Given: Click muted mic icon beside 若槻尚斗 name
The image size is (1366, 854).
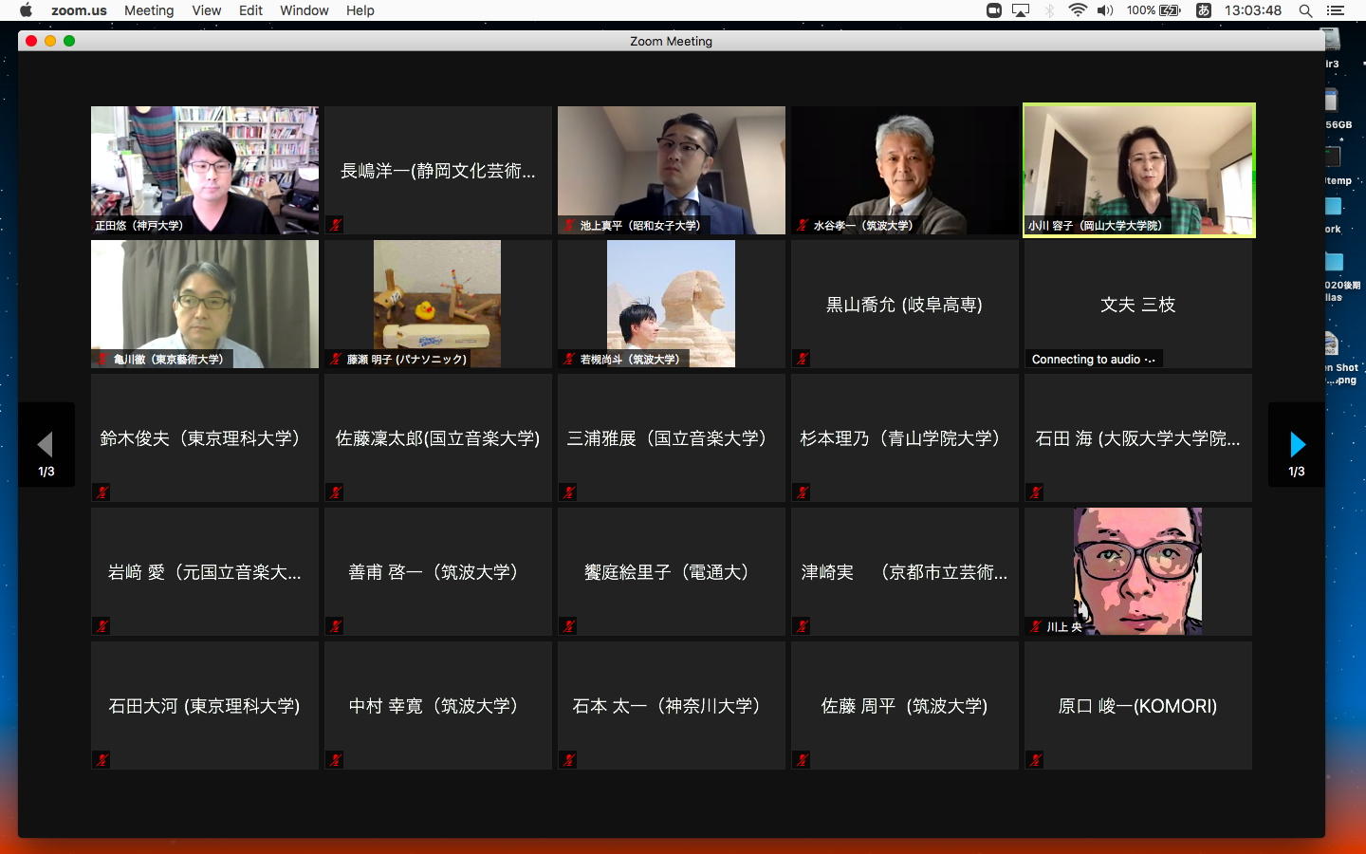Looking at the screenshot, I should [569, 360].
